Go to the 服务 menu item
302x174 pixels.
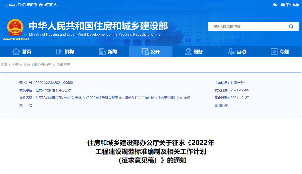(x=198, y=52)
